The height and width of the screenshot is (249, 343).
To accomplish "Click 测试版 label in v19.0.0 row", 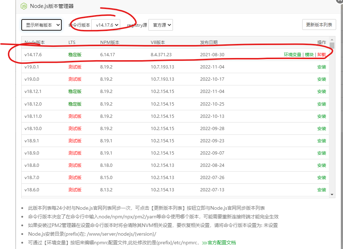I will point(75,79).
